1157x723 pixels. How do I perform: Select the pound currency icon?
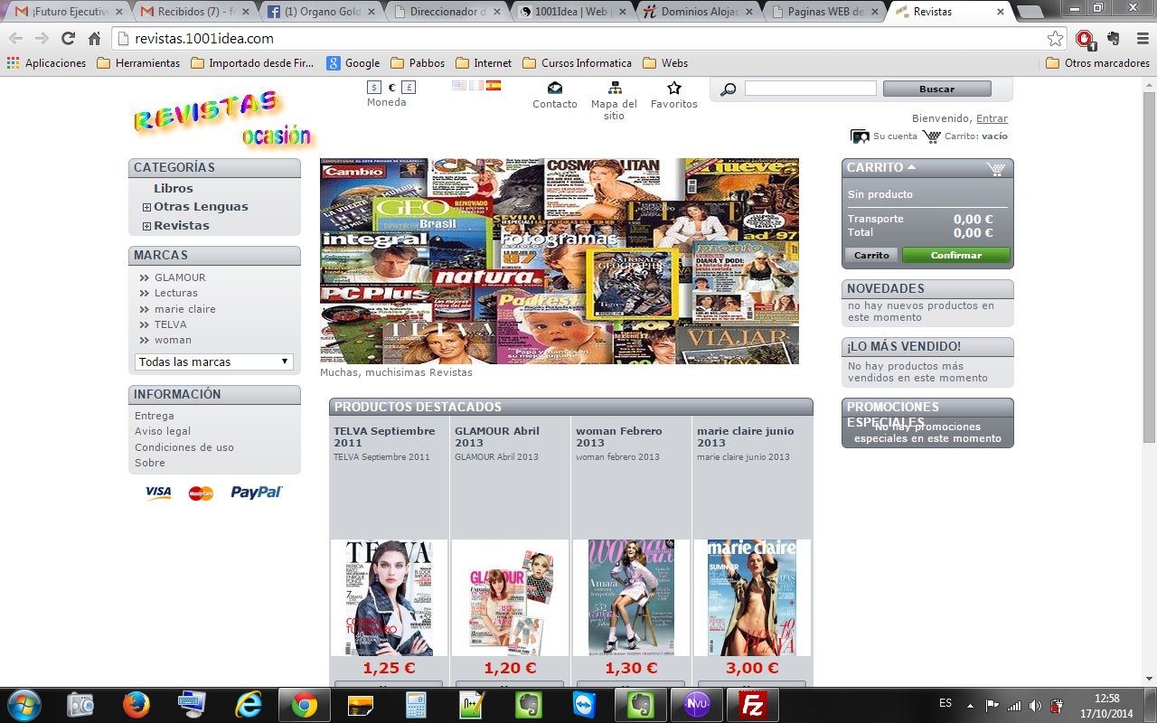tap(409, 88)
